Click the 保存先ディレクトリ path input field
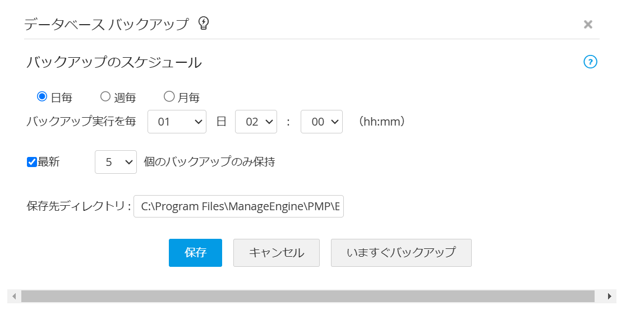This screenshot has height=310, width=626. pos(238,206)
